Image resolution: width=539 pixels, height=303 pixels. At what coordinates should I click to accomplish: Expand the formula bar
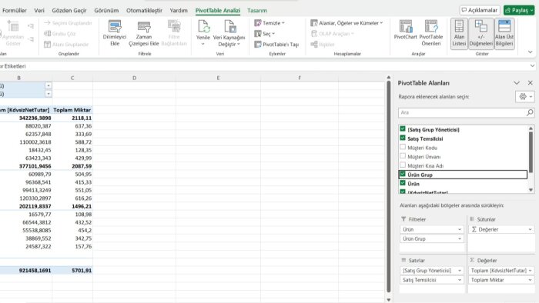[532, 66]
